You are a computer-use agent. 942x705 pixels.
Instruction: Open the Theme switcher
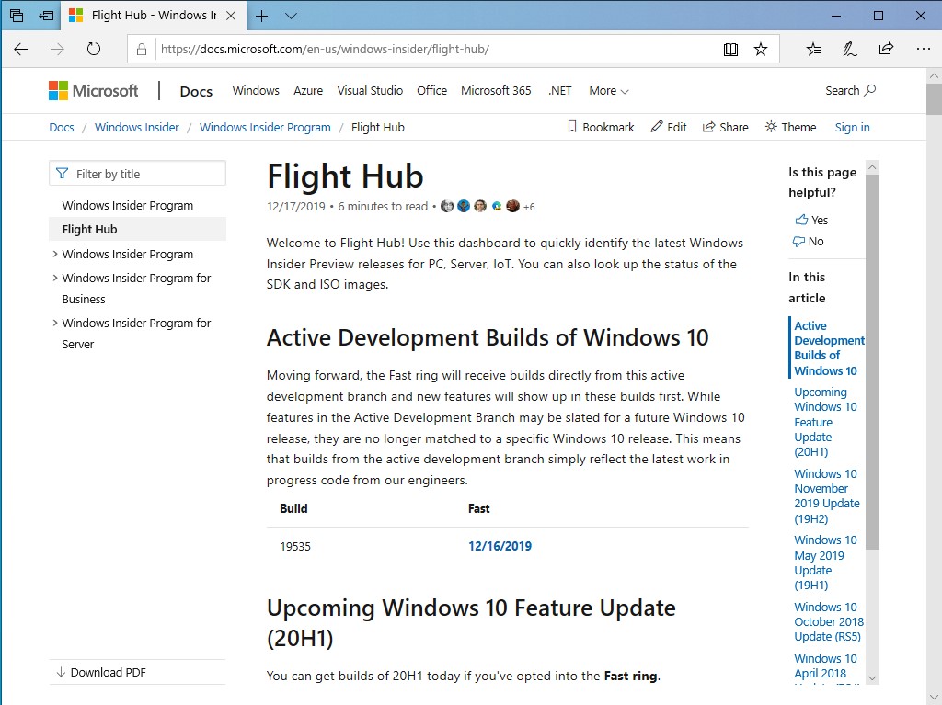789,127
